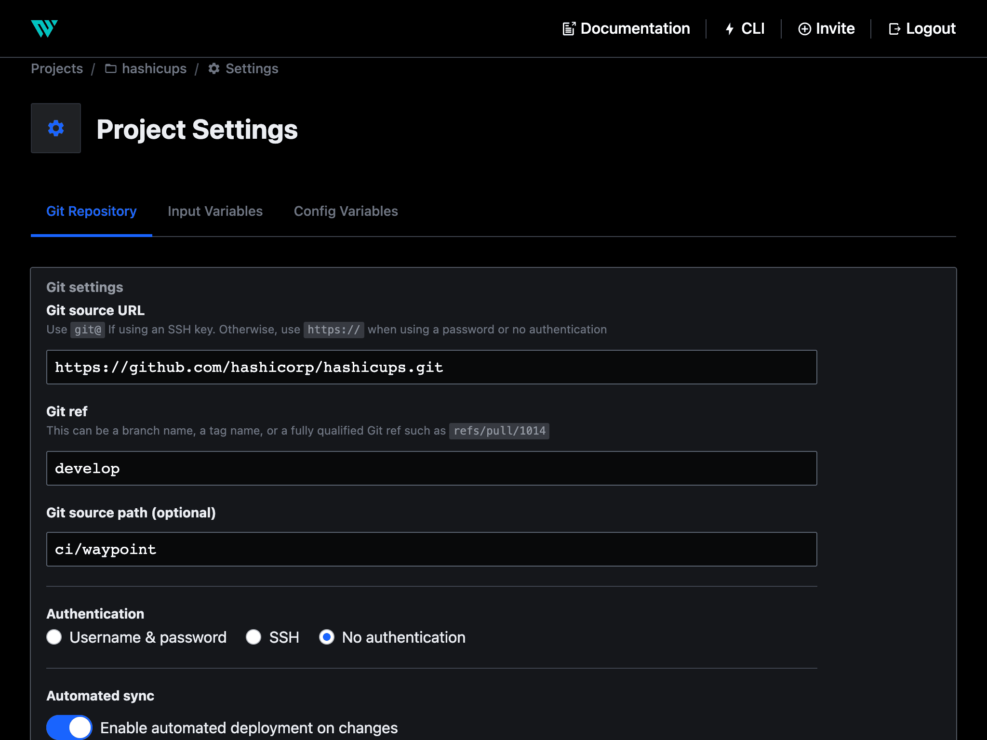987x740 pixels.
Task: Open the Config Variables tab
Action: pos(346,211)
